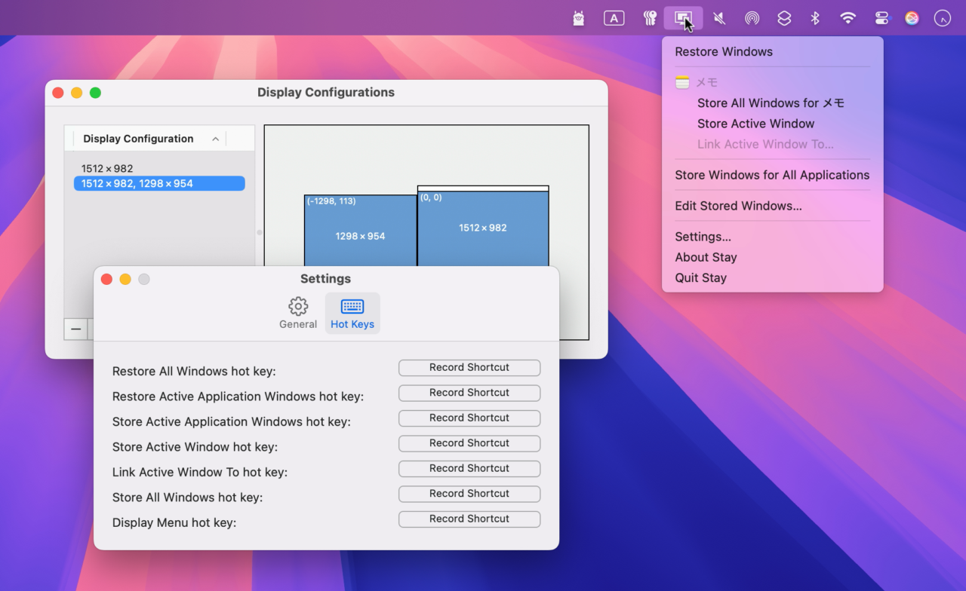Click the Stay display icon in menu bar
966x591 pixels.
click(683, 18)
